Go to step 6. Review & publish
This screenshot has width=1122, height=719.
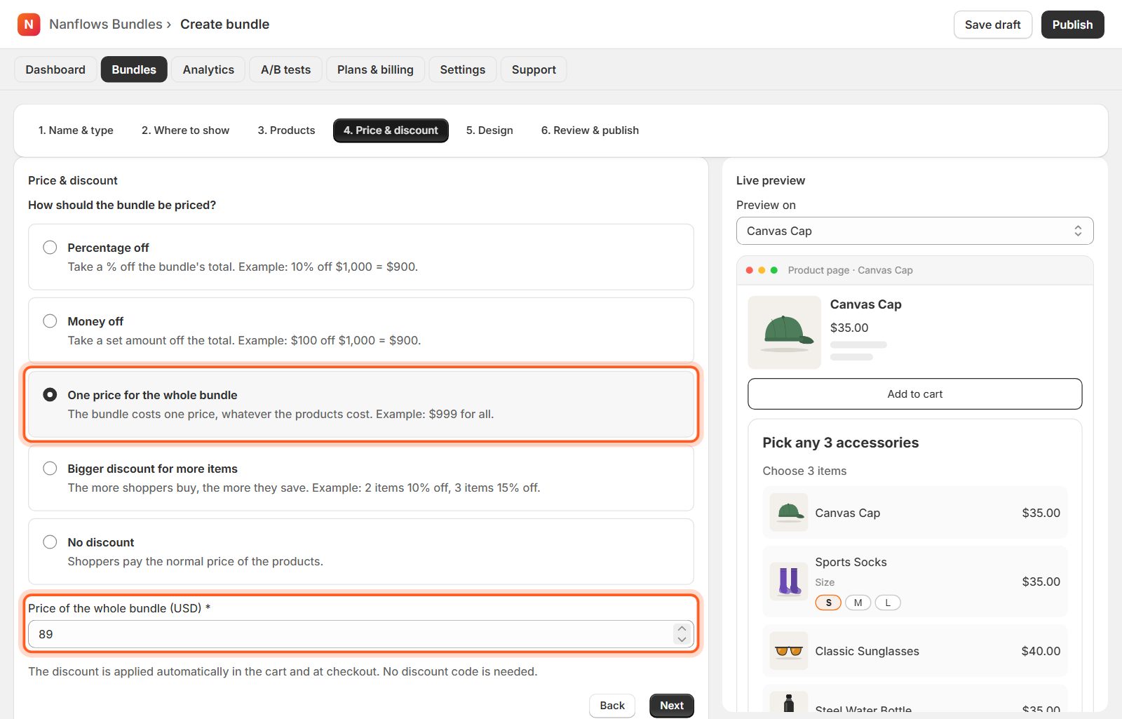click(590, 130)
